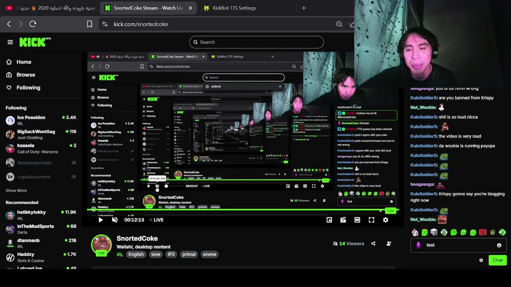Select the IRL category link
The width and height of the screenshot is (511, 287).
[120, 254]
